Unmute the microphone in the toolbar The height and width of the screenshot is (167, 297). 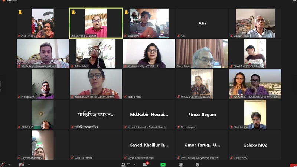pos(3,164)
